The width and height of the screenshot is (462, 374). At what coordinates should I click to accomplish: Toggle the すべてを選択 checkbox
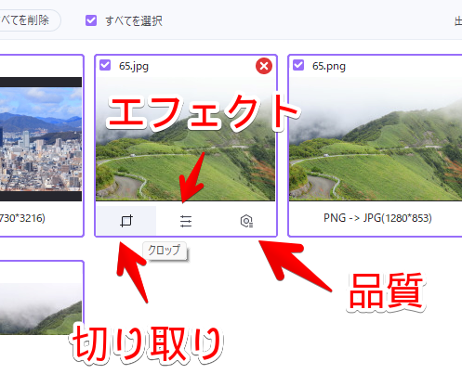coord(91,20)
